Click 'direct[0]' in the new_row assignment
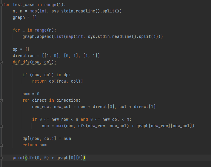The width and height of the screenshot is (211, 167). pyautogui.click(x=103, y=107)
